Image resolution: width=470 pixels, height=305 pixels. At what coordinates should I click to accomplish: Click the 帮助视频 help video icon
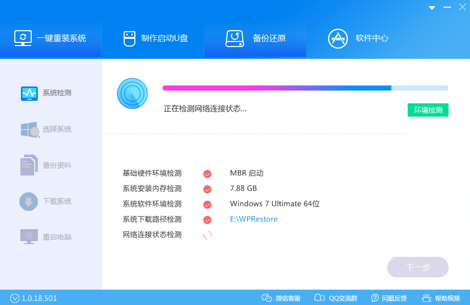tap(426, 297)
